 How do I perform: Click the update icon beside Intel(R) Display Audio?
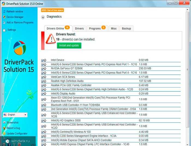[x=45, y=94]
